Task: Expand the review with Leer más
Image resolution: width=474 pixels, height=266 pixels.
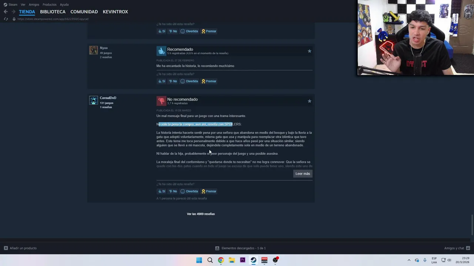Action: 303,174
